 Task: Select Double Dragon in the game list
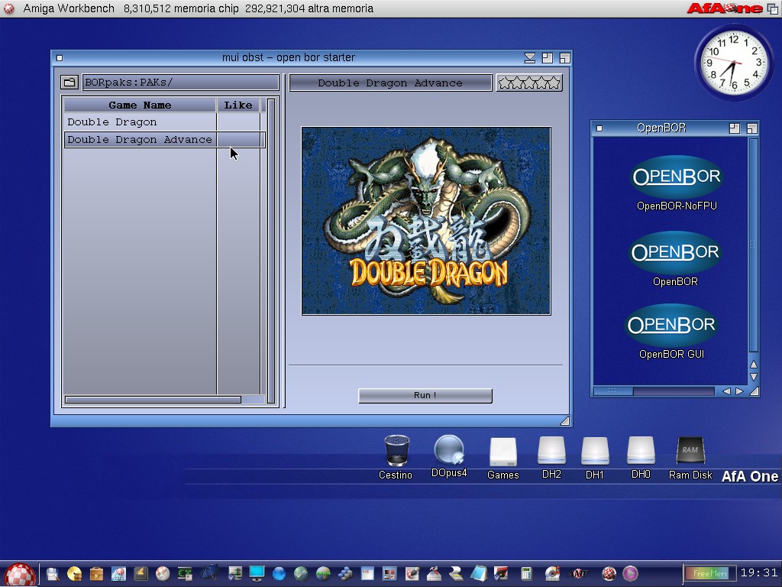[x=112, y=122]
